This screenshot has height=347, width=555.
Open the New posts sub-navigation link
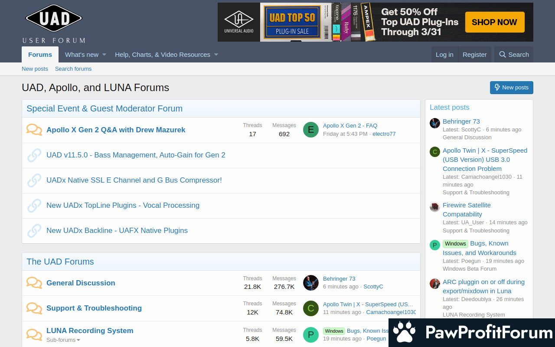(35, 69)
